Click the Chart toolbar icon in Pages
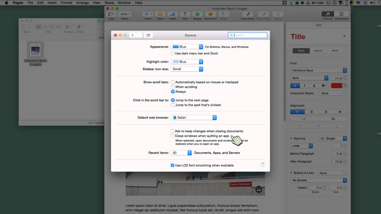This screenshot has height=214, width=381. point(172,14)
